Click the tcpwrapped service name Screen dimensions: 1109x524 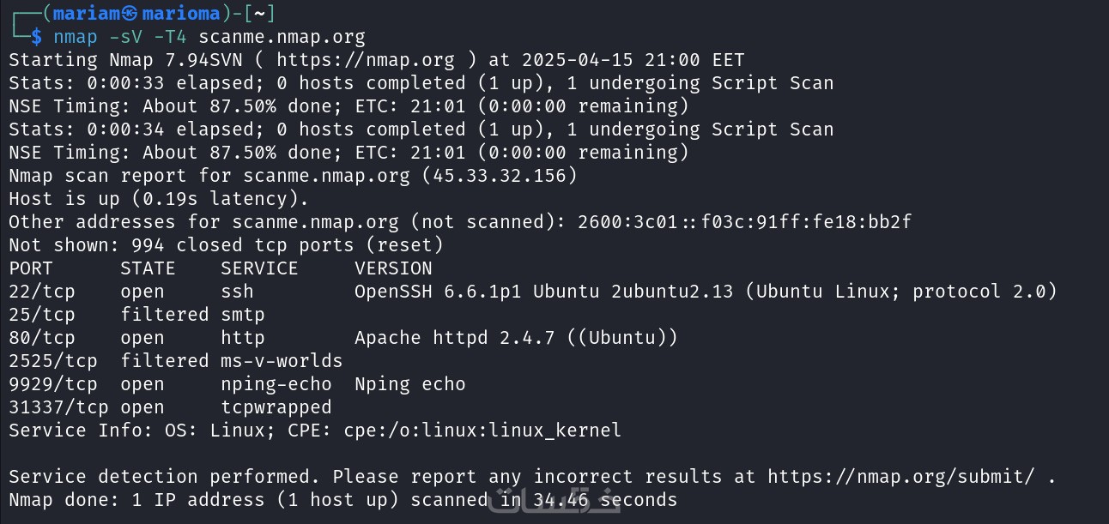coord(276,407)
